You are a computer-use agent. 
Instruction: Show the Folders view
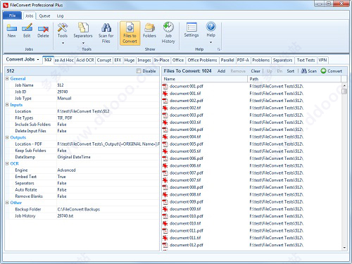149,27
